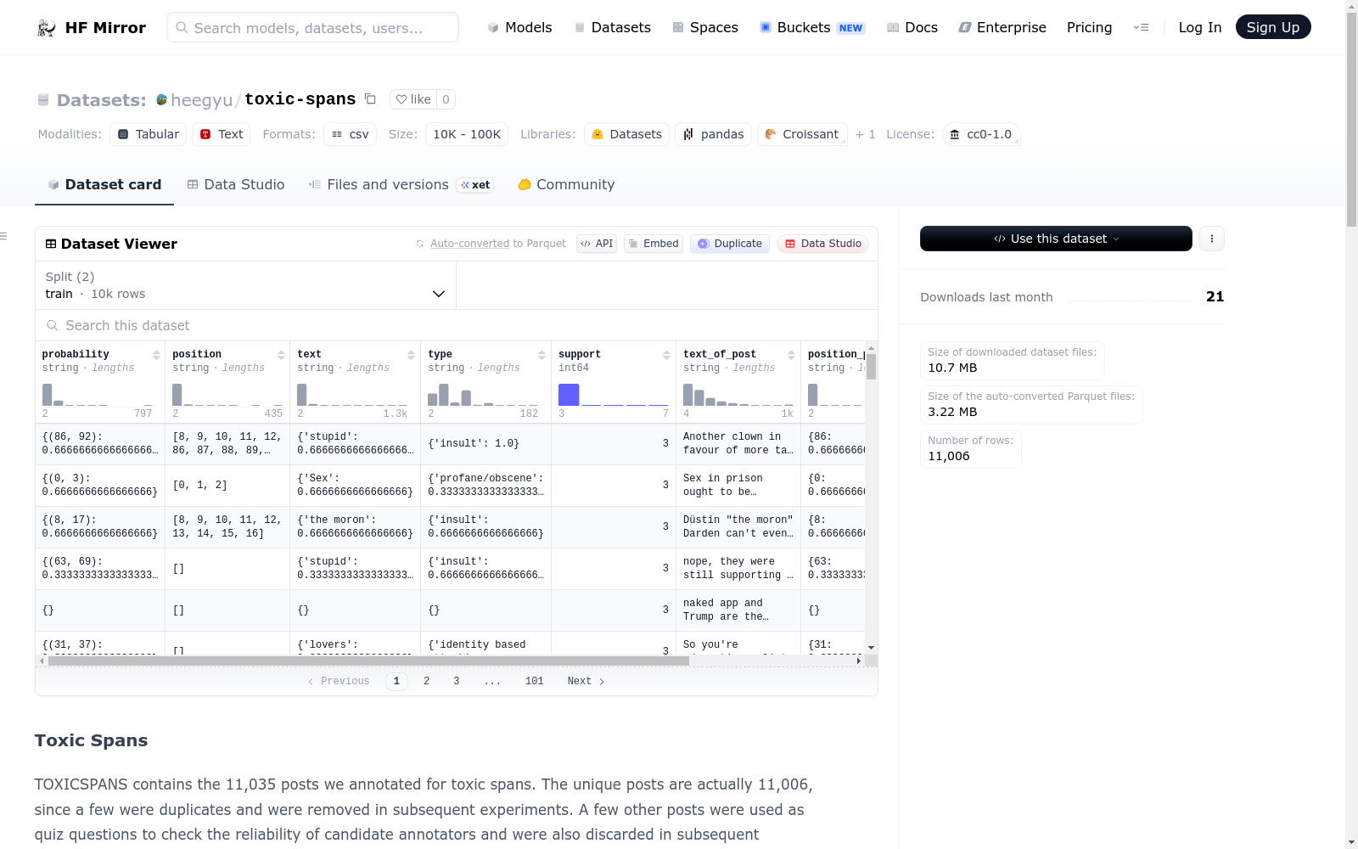Focus the main search models field
This screenshot has height=849, width=1358.
312,27
